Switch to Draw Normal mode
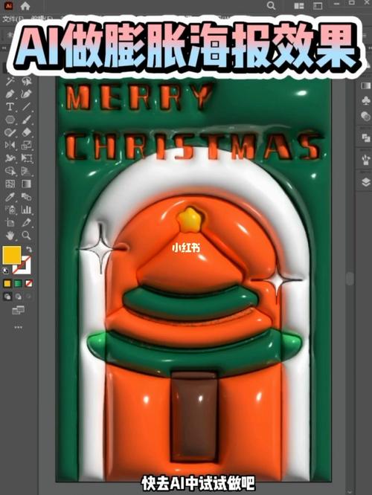Screen dimensions: 372x495 (x=7, y=297)
